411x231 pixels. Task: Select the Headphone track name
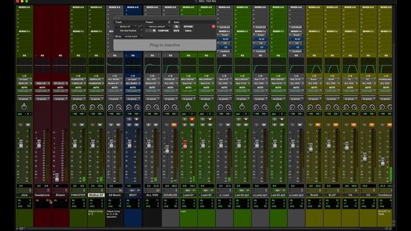pyautogui.click(x=42, y=195)
